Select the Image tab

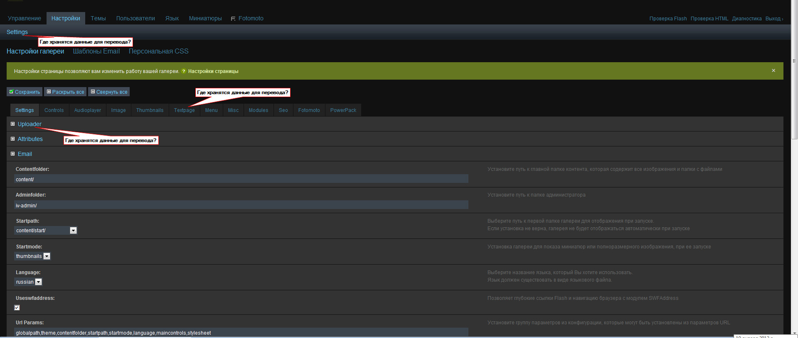[x=118, y=110]
